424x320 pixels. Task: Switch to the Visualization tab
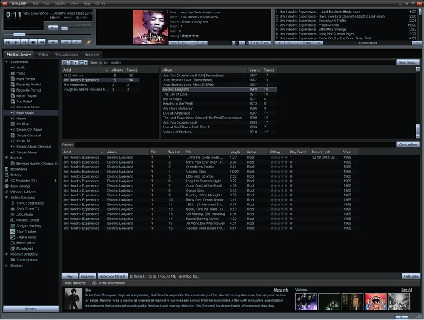point(66,55)
